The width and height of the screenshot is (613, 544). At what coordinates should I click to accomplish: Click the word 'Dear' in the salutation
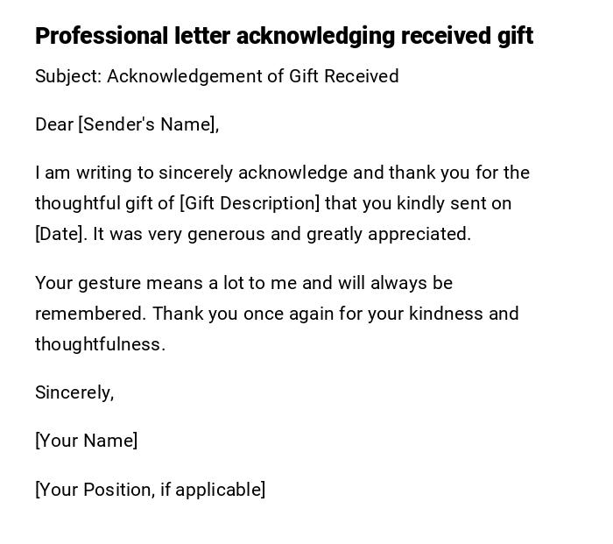click(x=54, y=124)
